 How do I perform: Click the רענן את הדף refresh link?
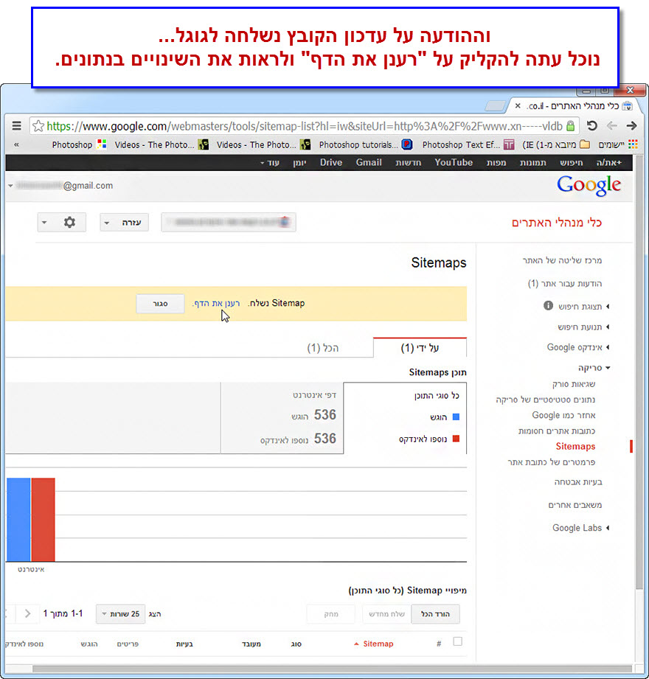click(x=216, y=303)
